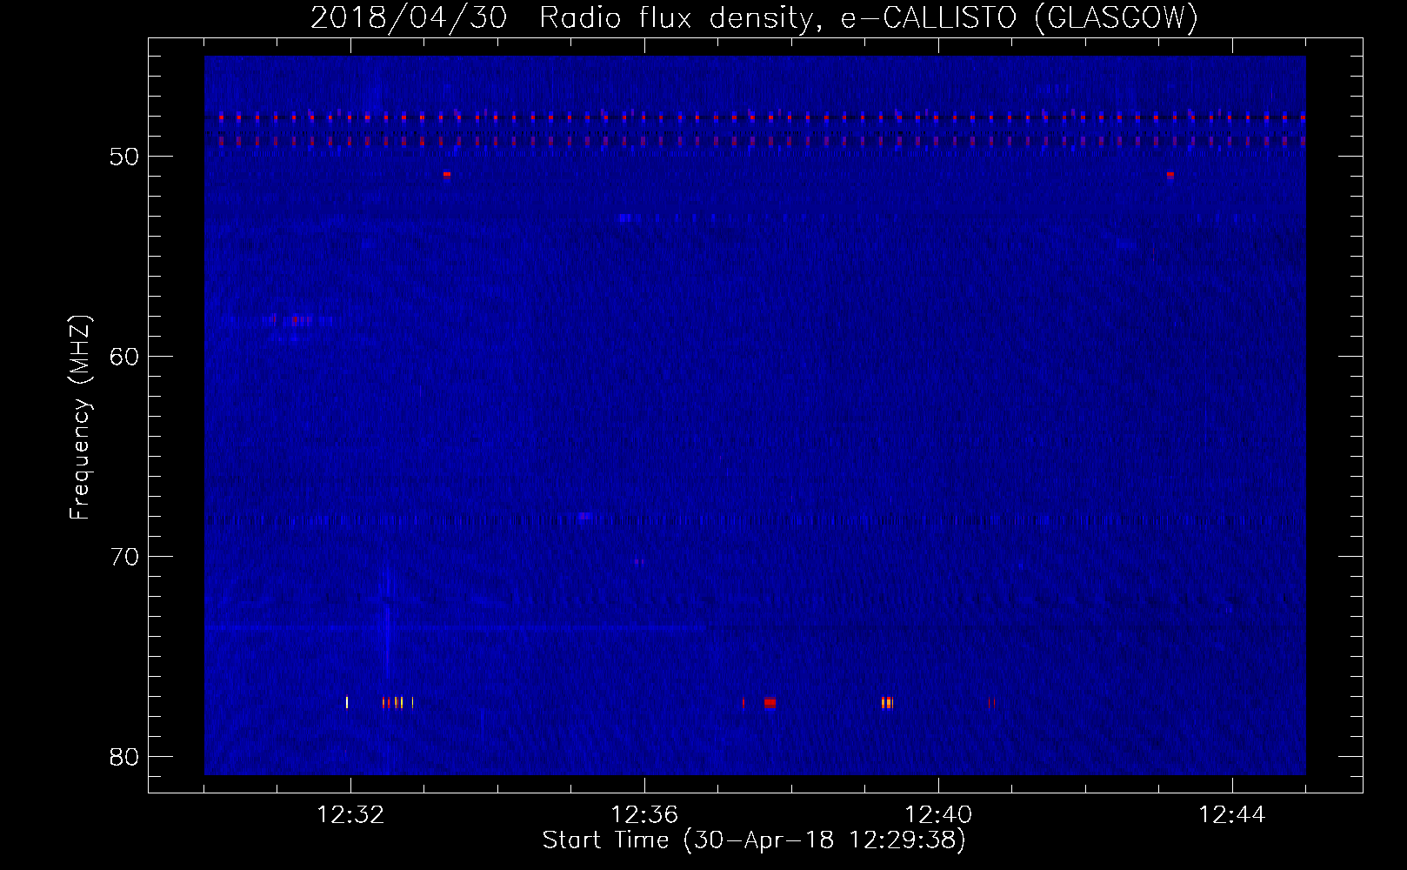Click the 70 frequency axis label
This screenshot has width=1407, height=870.
(x=125, y=557)
